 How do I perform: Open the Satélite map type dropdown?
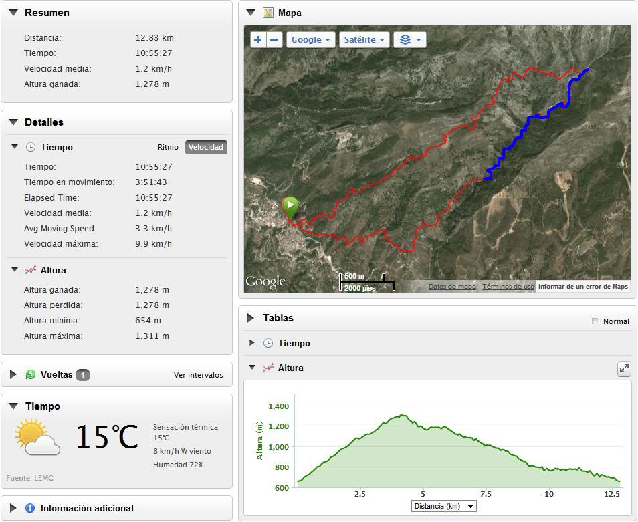(x=364, y=40)
